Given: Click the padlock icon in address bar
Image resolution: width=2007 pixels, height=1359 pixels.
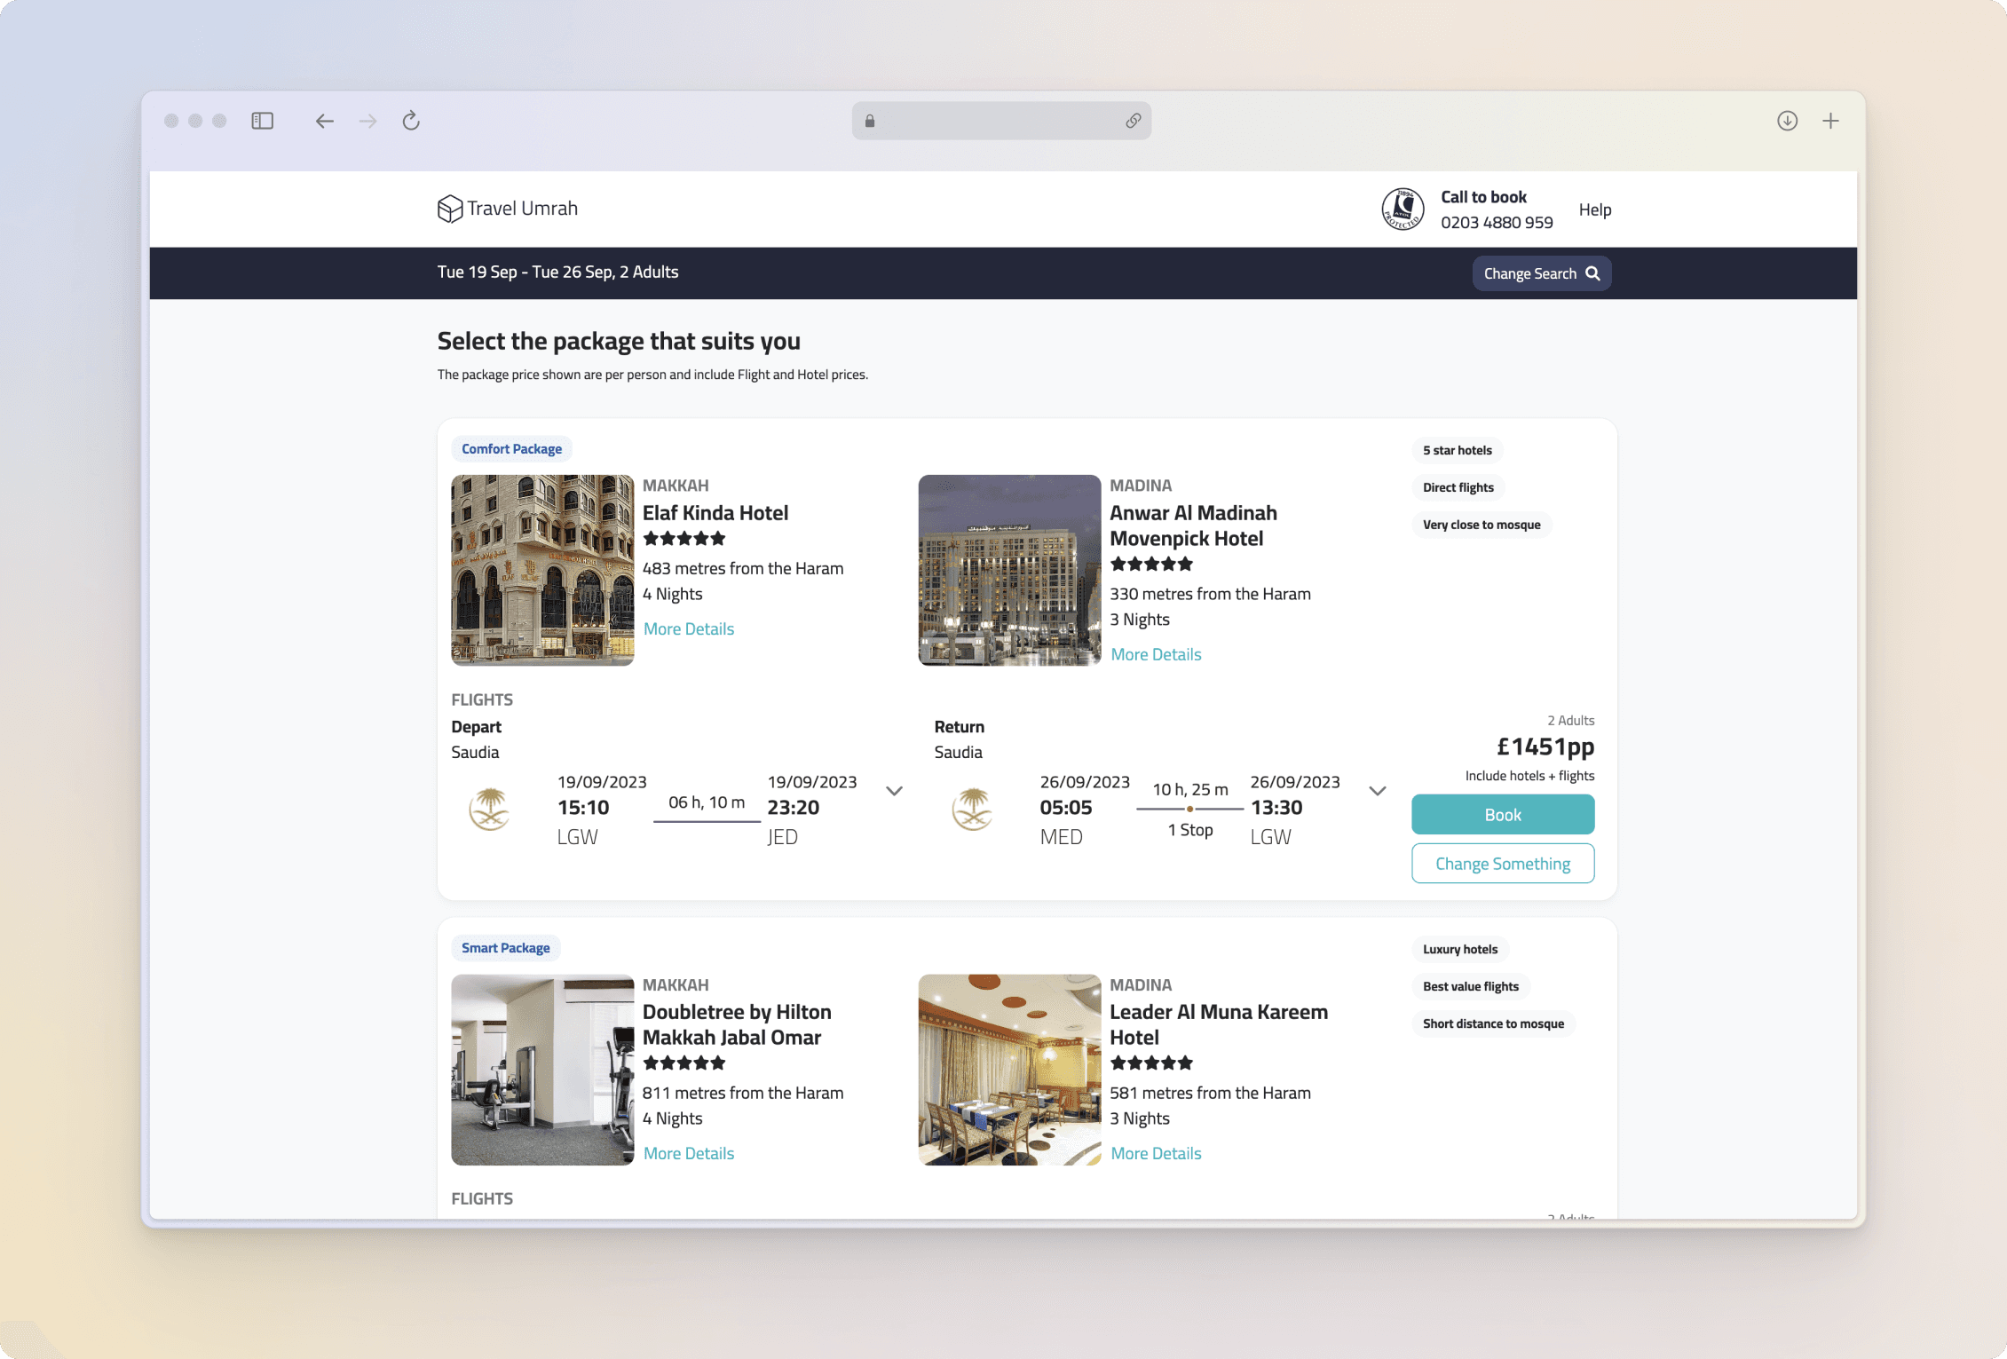Looking at the screenshot, I should [x=870, y=121].
